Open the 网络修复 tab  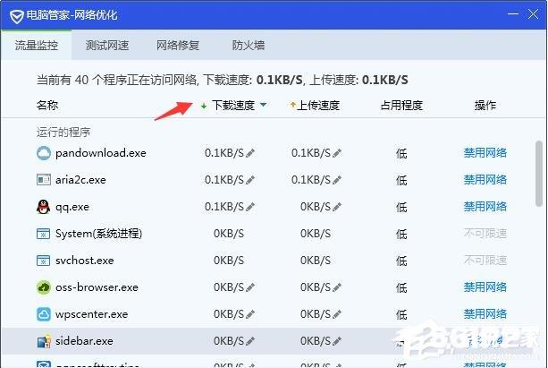(x=178, y=45)
